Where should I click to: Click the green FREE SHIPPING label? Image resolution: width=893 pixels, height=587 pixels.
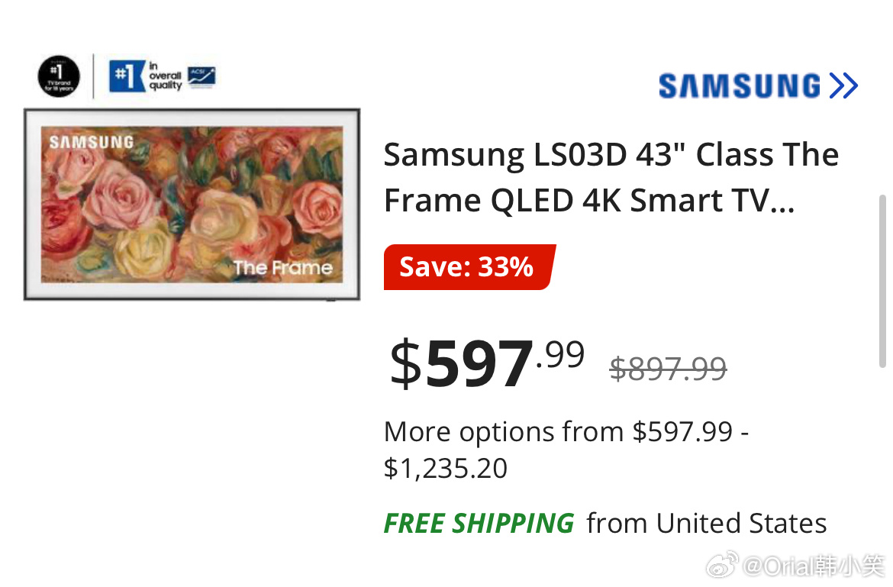[x=479, y=523]
